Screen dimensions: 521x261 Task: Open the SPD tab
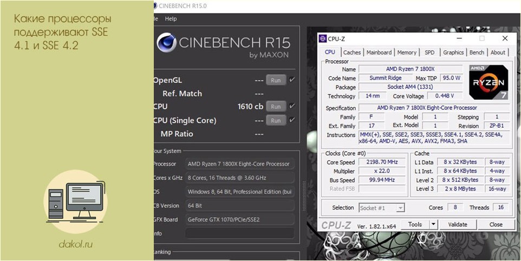[429, 53]
